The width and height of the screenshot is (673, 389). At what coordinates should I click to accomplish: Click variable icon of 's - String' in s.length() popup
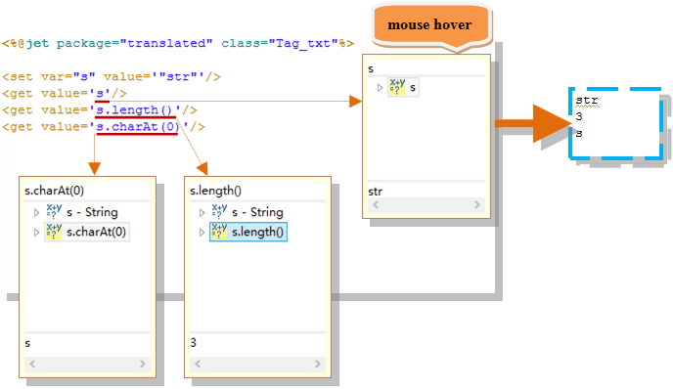click(x=219, y=212)
